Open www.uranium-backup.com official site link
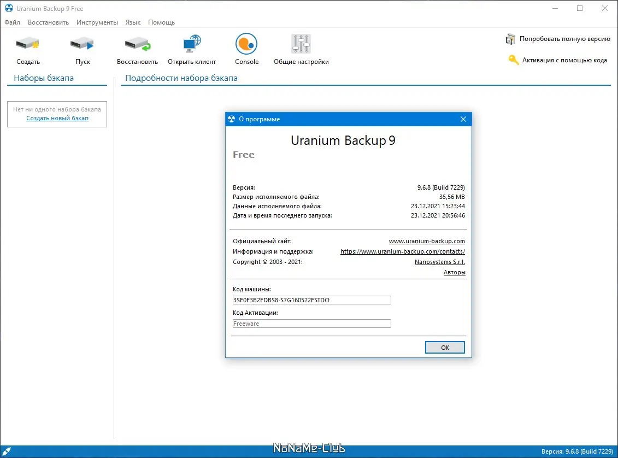The width and height of the screenshot is (618, 458). click(427, 241)
